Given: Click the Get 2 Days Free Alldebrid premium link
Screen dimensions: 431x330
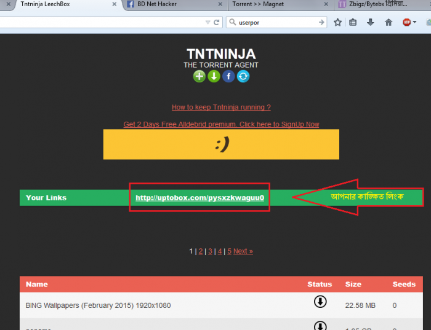Looking at the screenshot, I should pos(221,124).
